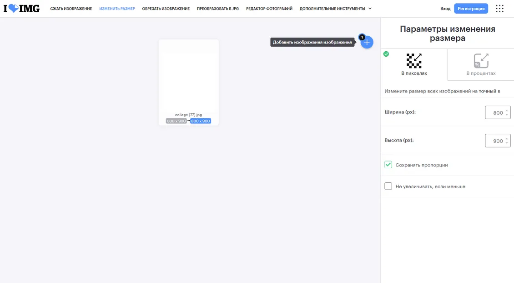This screenshot has height=283, width=514.
Task: Click the Регистрация button
Action: [471, 9]
